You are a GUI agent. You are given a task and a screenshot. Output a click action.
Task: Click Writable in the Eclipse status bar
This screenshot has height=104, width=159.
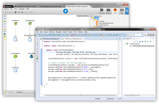(x=98, y=99)
